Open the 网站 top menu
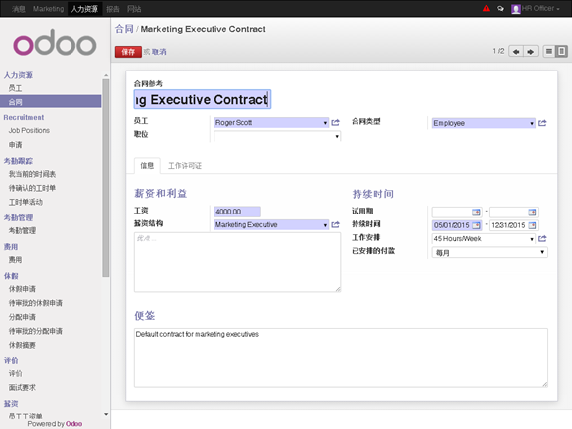 pos(134,9)
